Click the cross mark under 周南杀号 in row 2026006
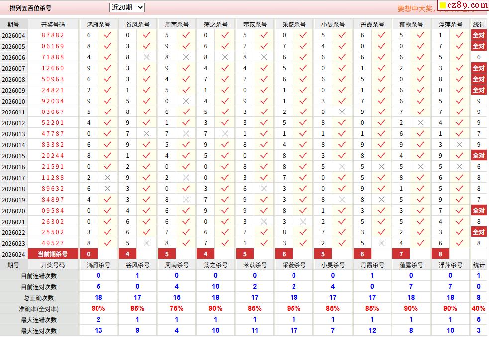 coord(186,57)
